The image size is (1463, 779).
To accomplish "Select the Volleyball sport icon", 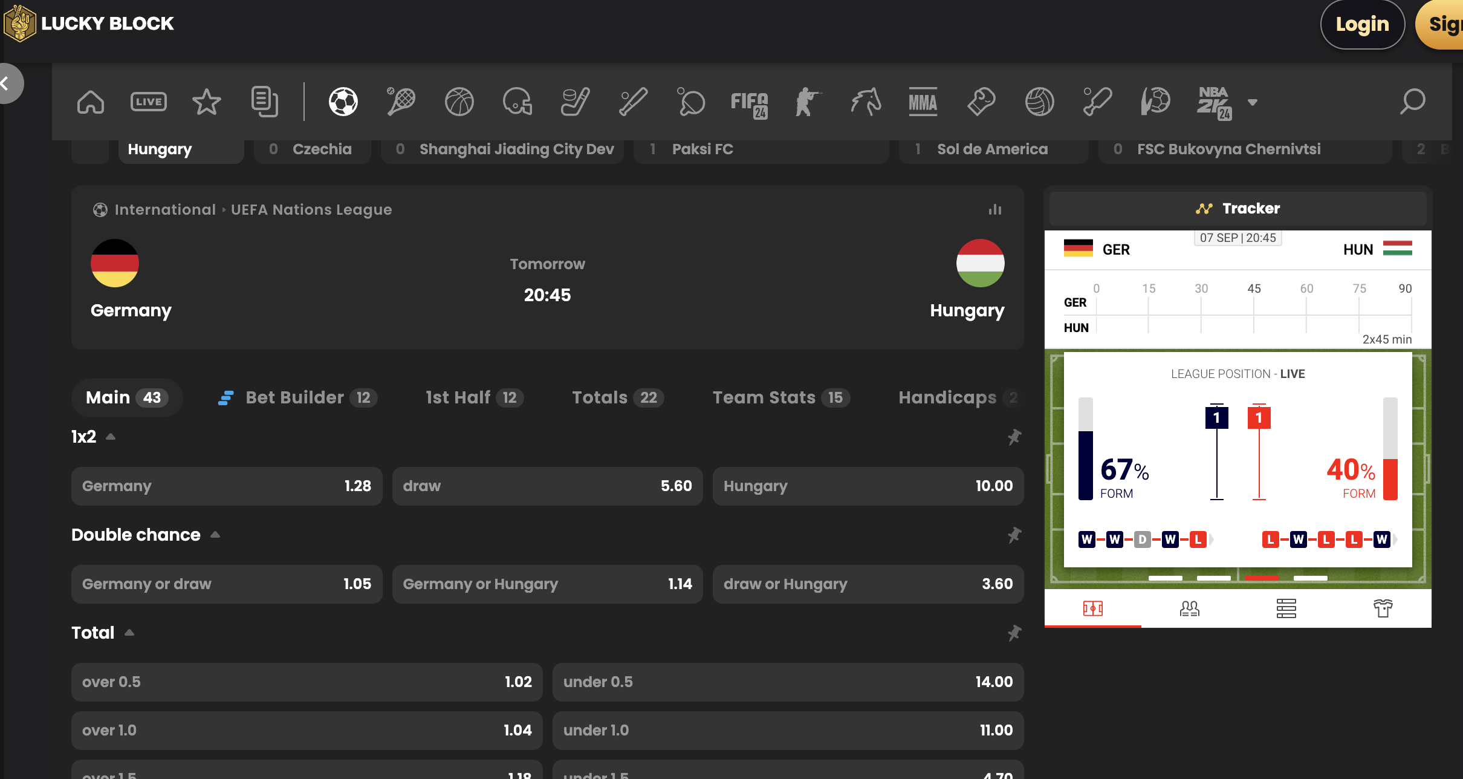I will 1040,102.
